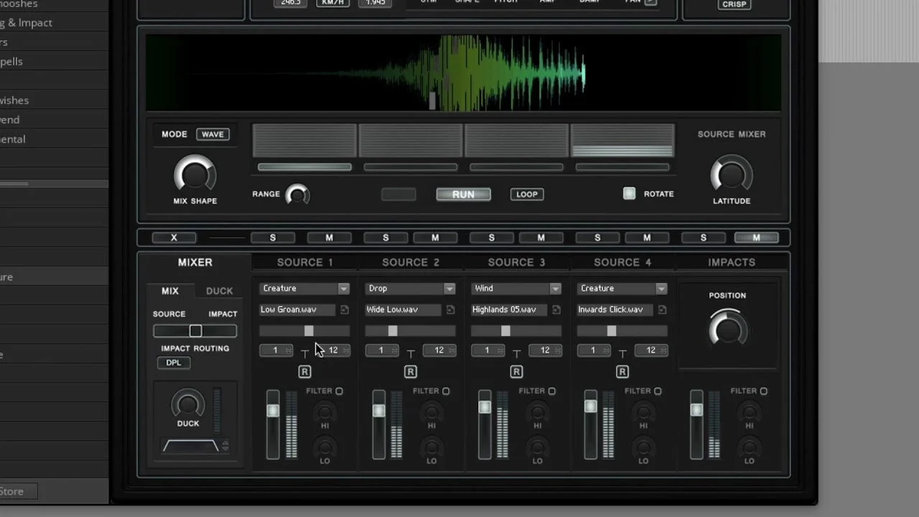This screenshot has width=919, height=517.
Task: Mute Source 3 with its M button
Action: pyautogui.click(x=541, y=238)
